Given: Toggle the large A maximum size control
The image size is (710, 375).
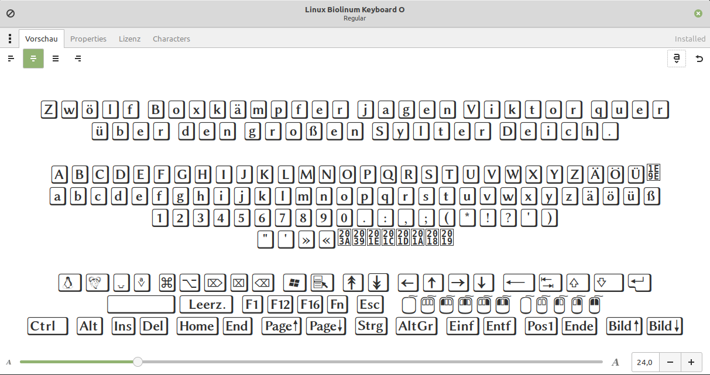Looking at the screenshot, I should tap(615, 362).
